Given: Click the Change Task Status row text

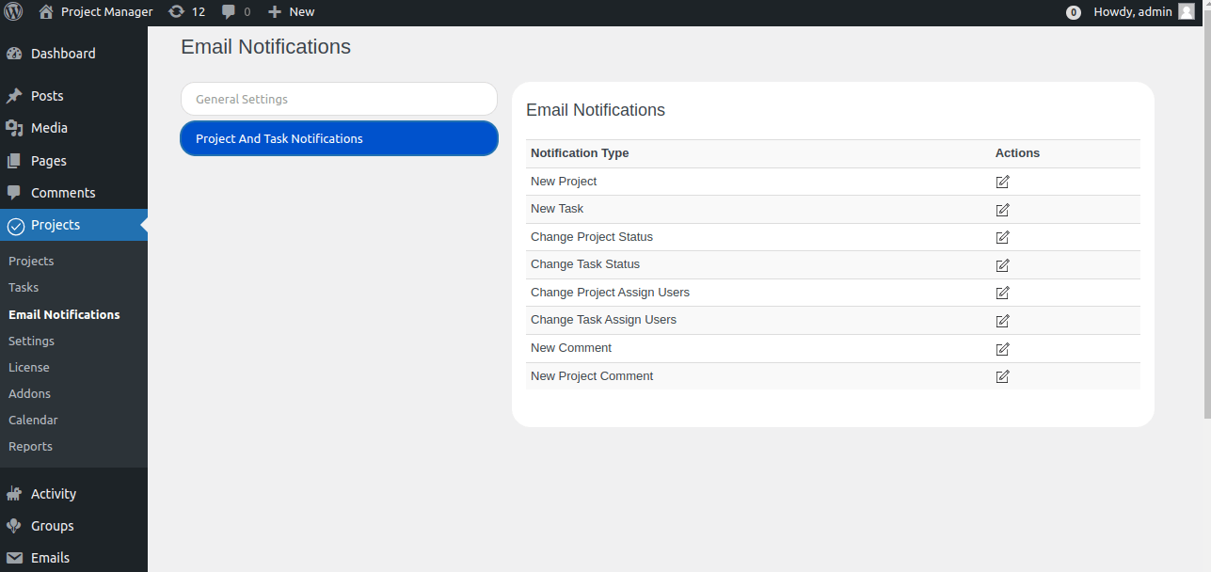Looking at the screenshot, I should point(585,264).
